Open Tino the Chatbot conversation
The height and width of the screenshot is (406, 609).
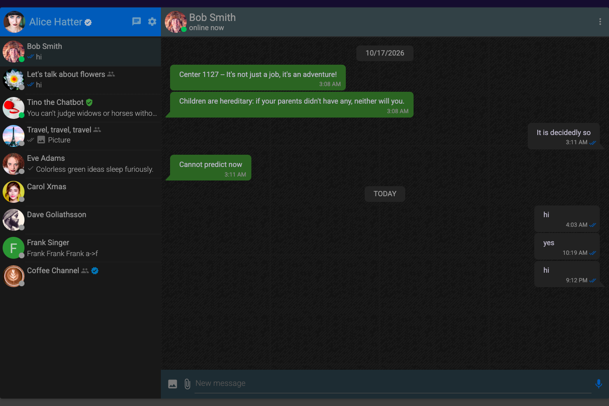80,108
